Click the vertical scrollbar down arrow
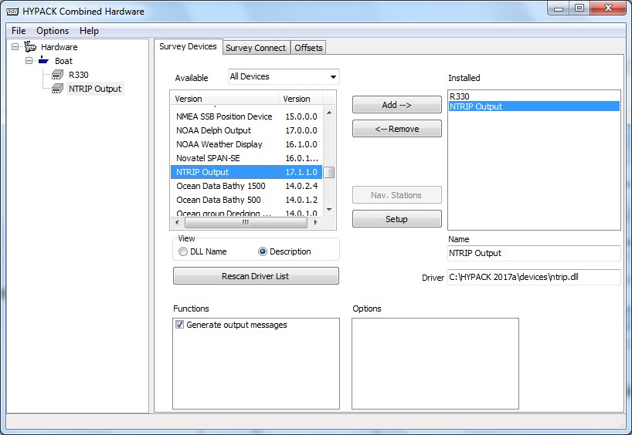The image size is (632, 435). (329, 210)
